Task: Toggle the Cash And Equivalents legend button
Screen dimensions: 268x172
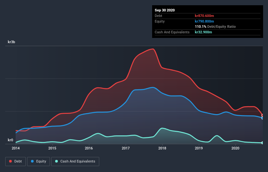Action: pos(75,162)
